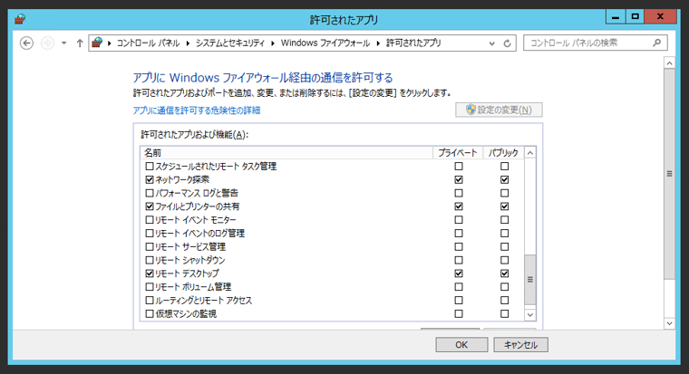Uncheck パブリック box for ネットワーク探索
The image size is (689, 374).
click(504, 179)
